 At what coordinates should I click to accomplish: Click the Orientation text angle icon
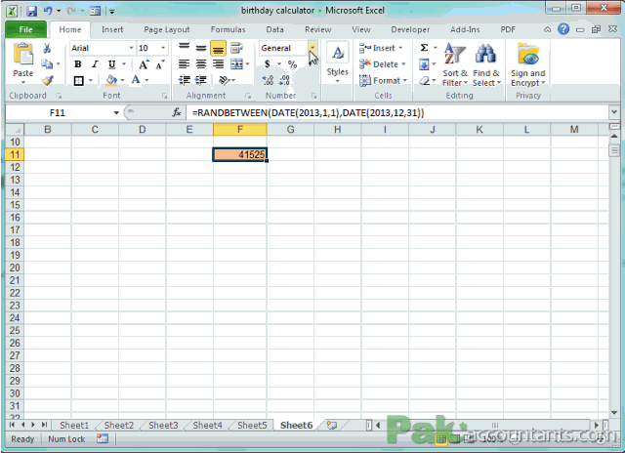(x=225, y=80)
